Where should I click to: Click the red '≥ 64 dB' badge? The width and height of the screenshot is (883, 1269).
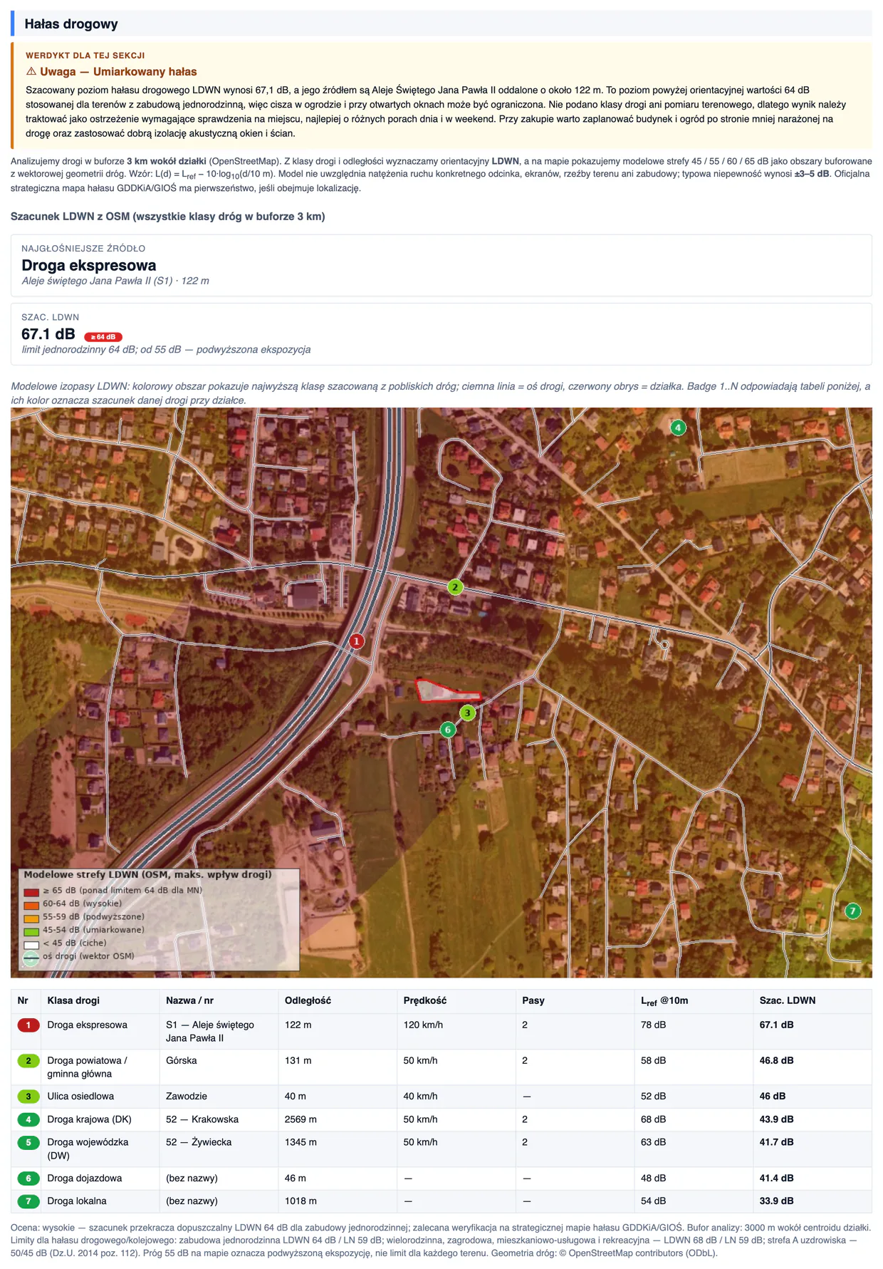103,337
